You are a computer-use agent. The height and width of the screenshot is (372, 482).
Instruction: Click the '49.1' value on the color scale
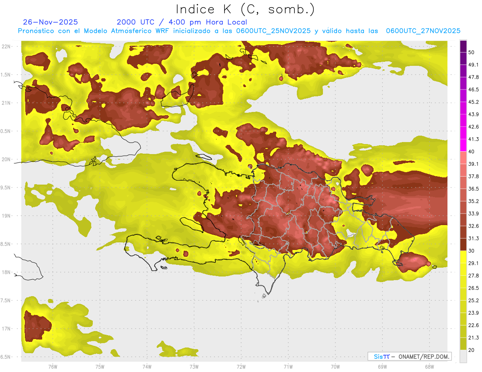pyautogui.click(x=474, y=65)
